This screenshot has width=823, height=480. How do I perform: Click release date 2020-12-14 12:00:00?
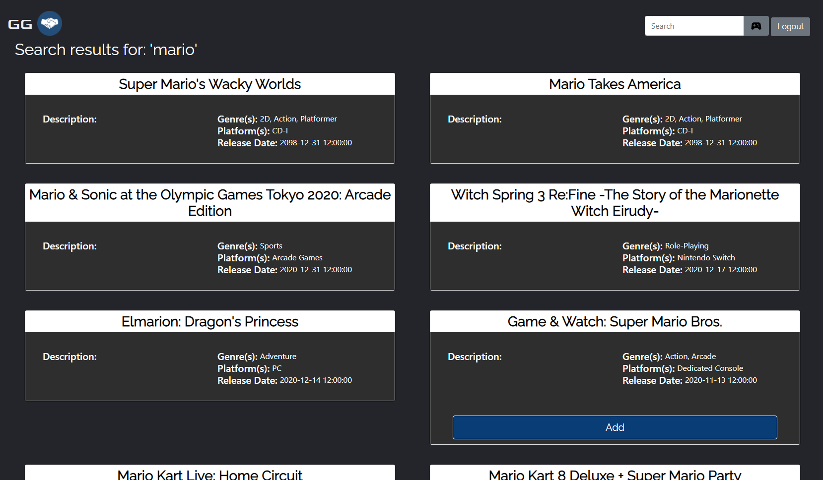click(316, 380)
